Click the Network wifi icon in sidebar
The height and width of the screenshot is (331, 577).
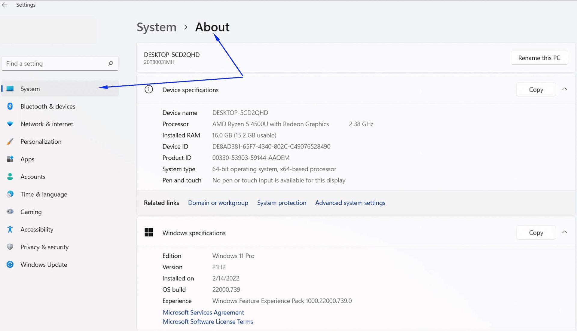(x=10, y=124)
